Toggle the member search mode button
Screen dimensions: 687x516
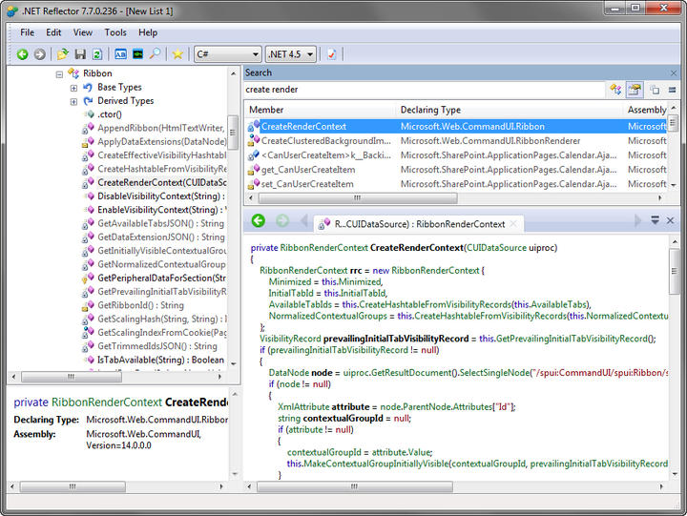[x=635, y=90]
